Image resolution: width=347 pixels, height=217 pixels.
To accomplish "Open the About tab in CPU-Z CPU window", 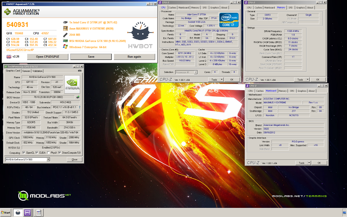I will (x=224, y=8).
